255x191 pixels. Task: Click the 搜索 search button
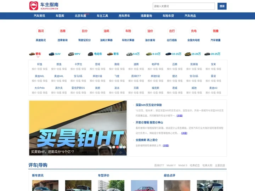click(222, 6)
